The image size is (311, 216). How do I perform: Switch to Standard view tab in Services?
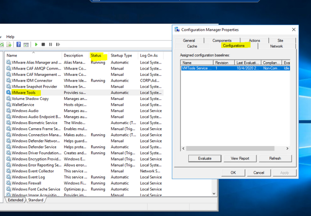click(x=36, y=200)
